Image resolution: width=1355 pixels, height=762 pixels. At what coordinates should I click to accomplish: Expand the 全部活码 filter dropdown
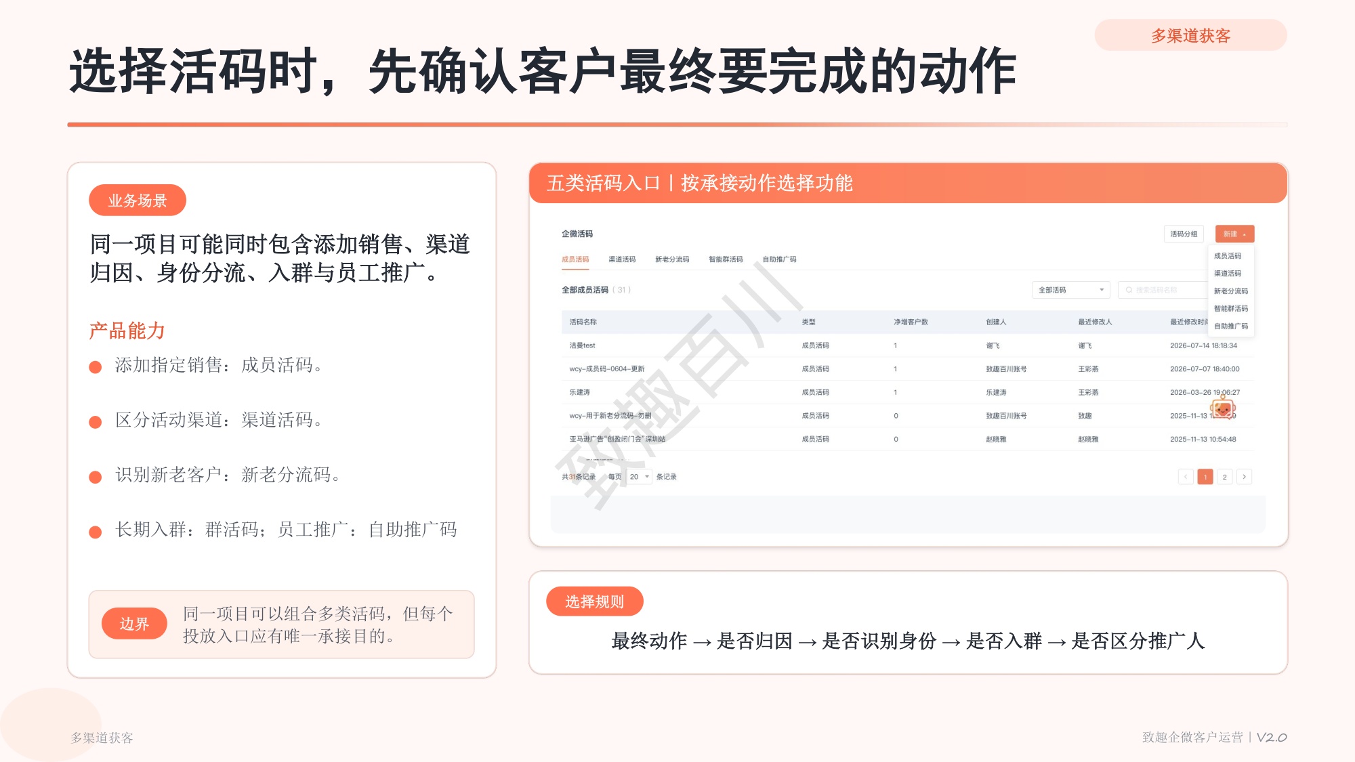coord(1071,290)
